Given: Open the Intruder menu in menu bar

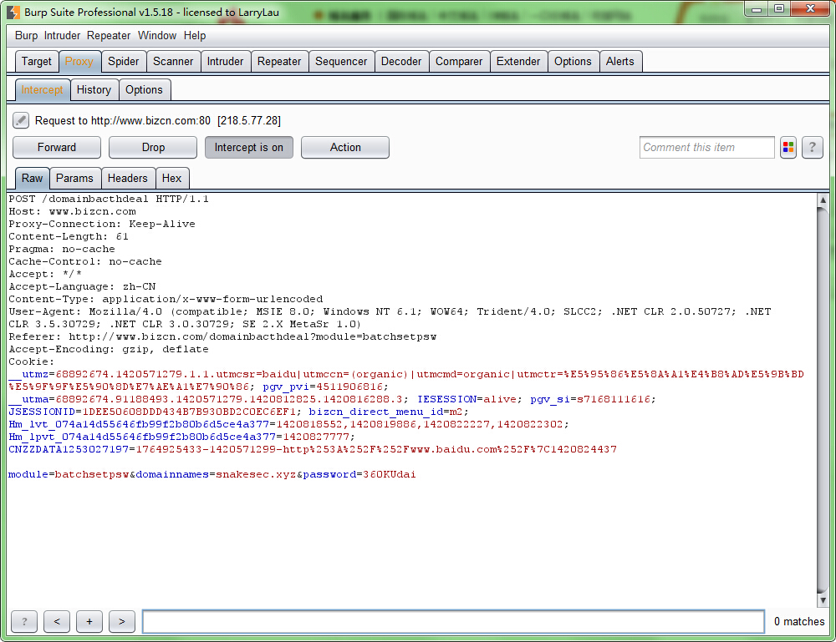Looking at the screenshot, I should point(62,36).
